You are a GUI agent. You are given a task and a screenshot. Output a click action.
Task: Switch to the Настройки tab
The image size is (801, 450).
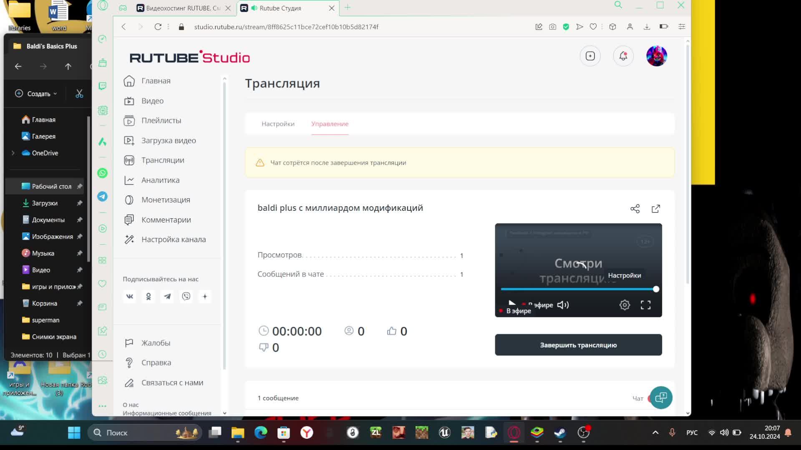(x=278, y=124)
